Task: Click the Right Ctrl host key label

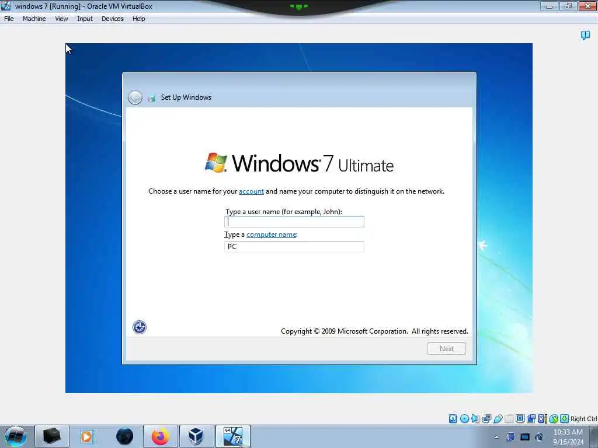Action: (x=583, y=419)
